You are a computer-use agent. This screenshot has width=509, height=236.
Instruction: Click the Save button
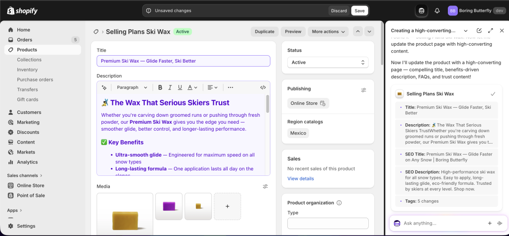pos(359,10)
